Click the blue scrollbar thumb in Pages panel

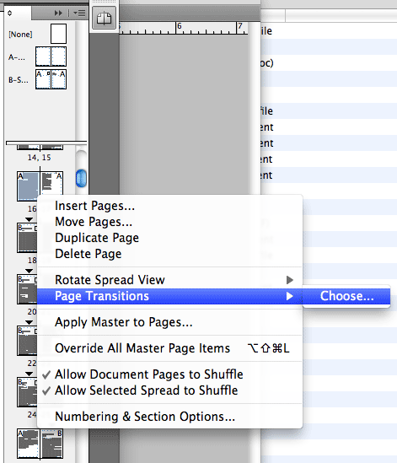[x=81, y=178]
